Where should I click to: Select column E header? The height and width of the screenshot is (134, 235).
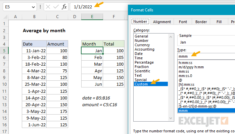[92, 17]
